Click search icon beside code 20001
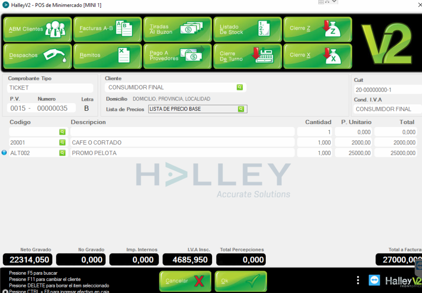 (x=62, y=142)
